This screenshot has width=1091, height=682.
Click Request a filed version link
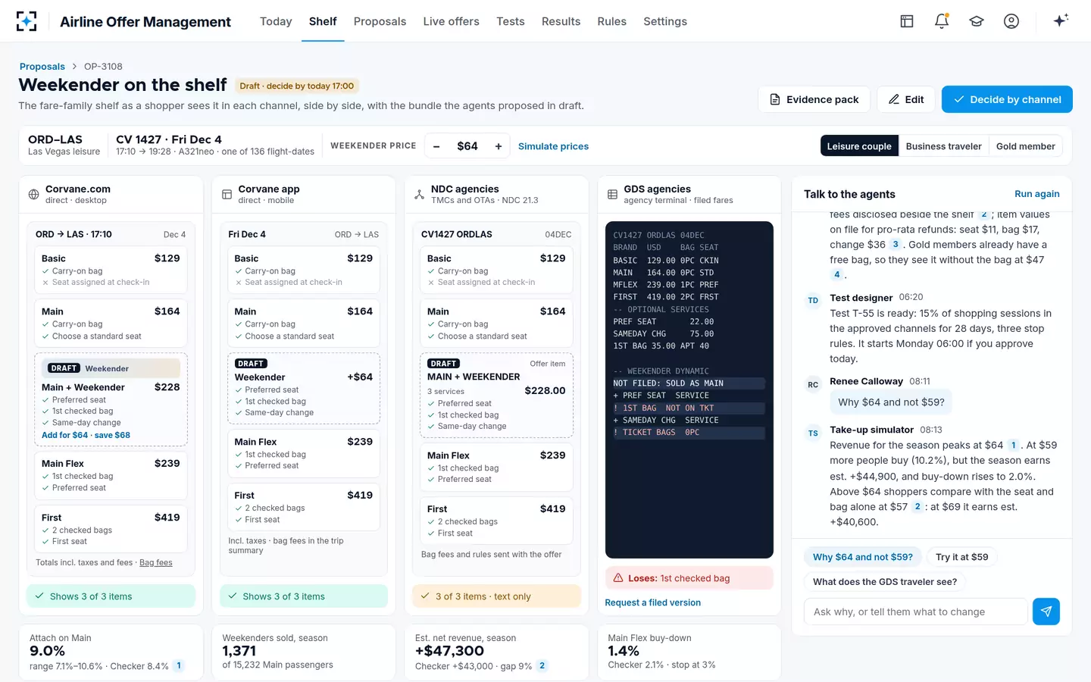(652, 602)
